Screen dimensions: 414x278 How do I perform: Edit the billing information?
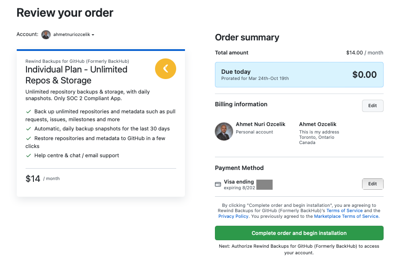[373, 105]
